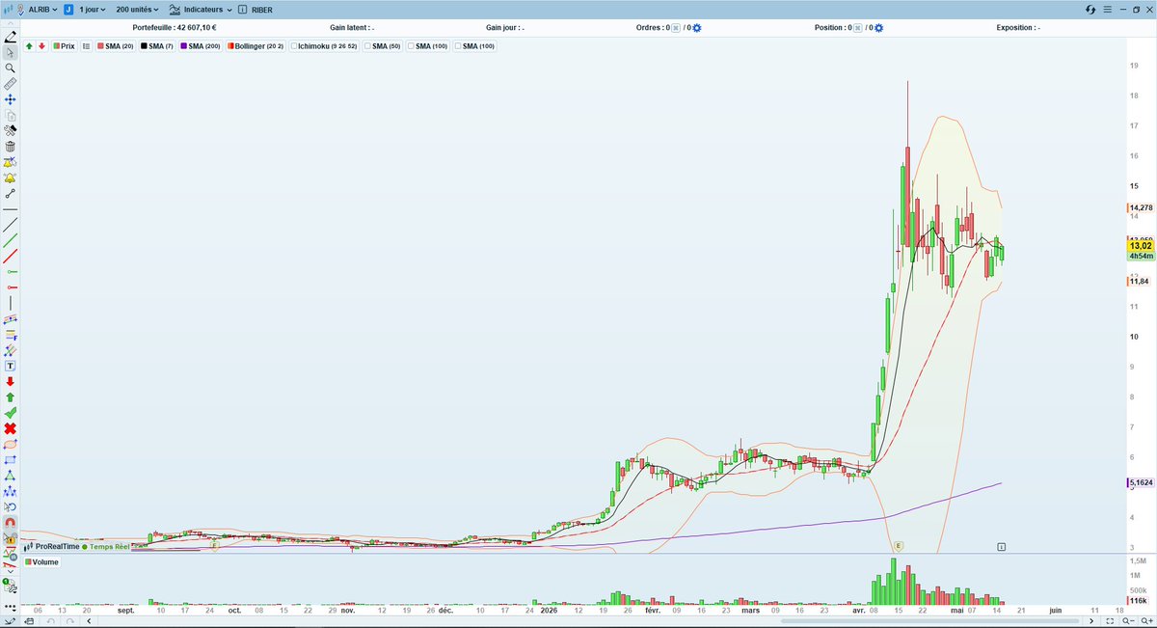Select the ruler measure tool
The width and height of the screenshot is (1157, 628).
tap(11, 84)
